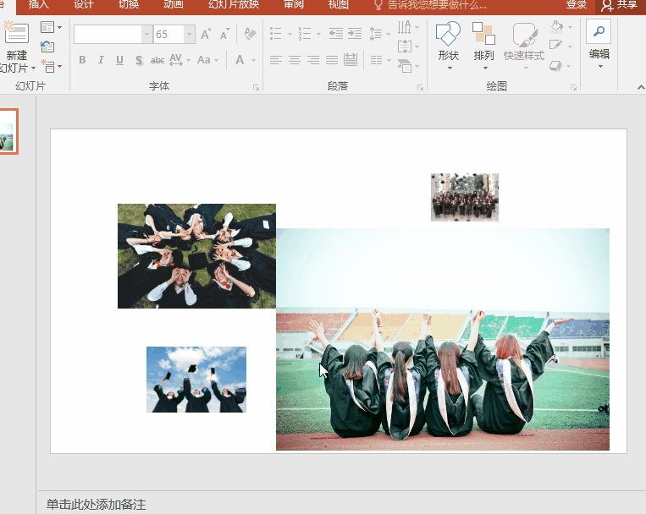Switch to the Animations (动画) tab
The height and width of the screenshot is (514, 646).
coord(173,4)
